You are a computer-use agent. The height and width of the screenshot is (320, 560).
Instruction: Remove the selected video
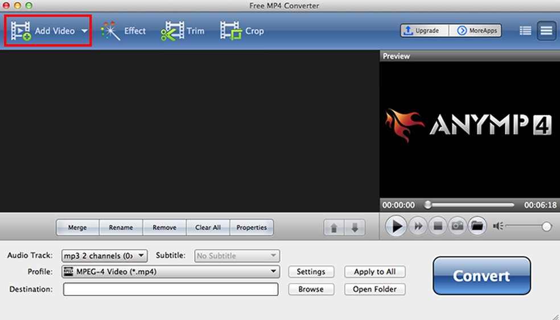pos(164,227)
